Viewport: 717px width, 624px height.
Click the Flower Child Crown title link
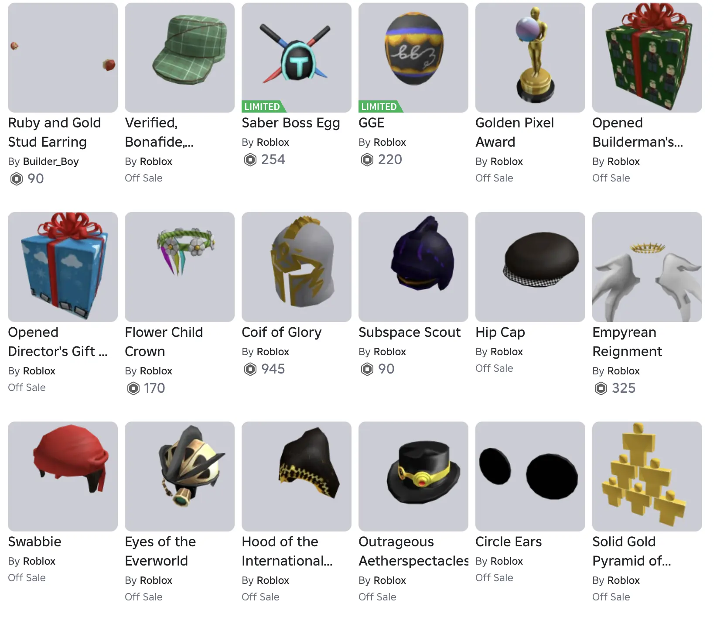click(164, 342)
